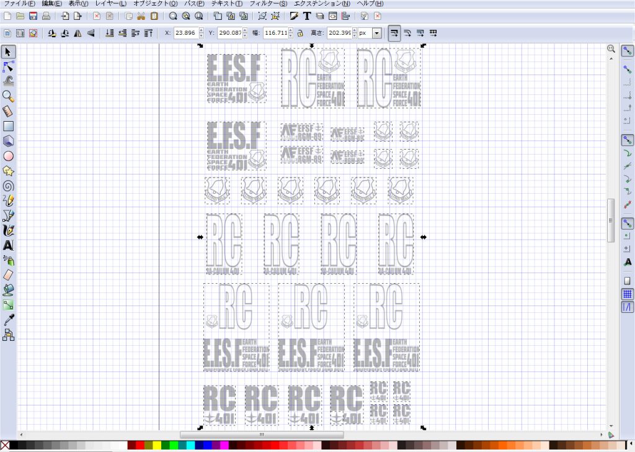This screenshot has width=635, height=452.
Task: Choose the Text tool in toolbox
Action: 9,245
